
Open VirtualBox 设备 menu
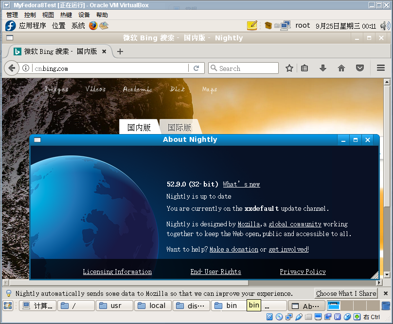pyautogui.click(x=84, y=15)
